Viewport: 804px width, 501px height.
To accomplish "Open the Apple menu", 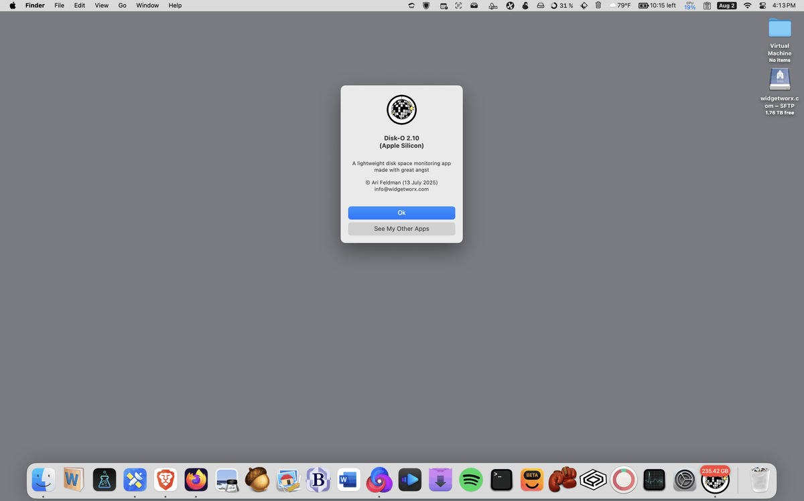I will click(12, 5).
